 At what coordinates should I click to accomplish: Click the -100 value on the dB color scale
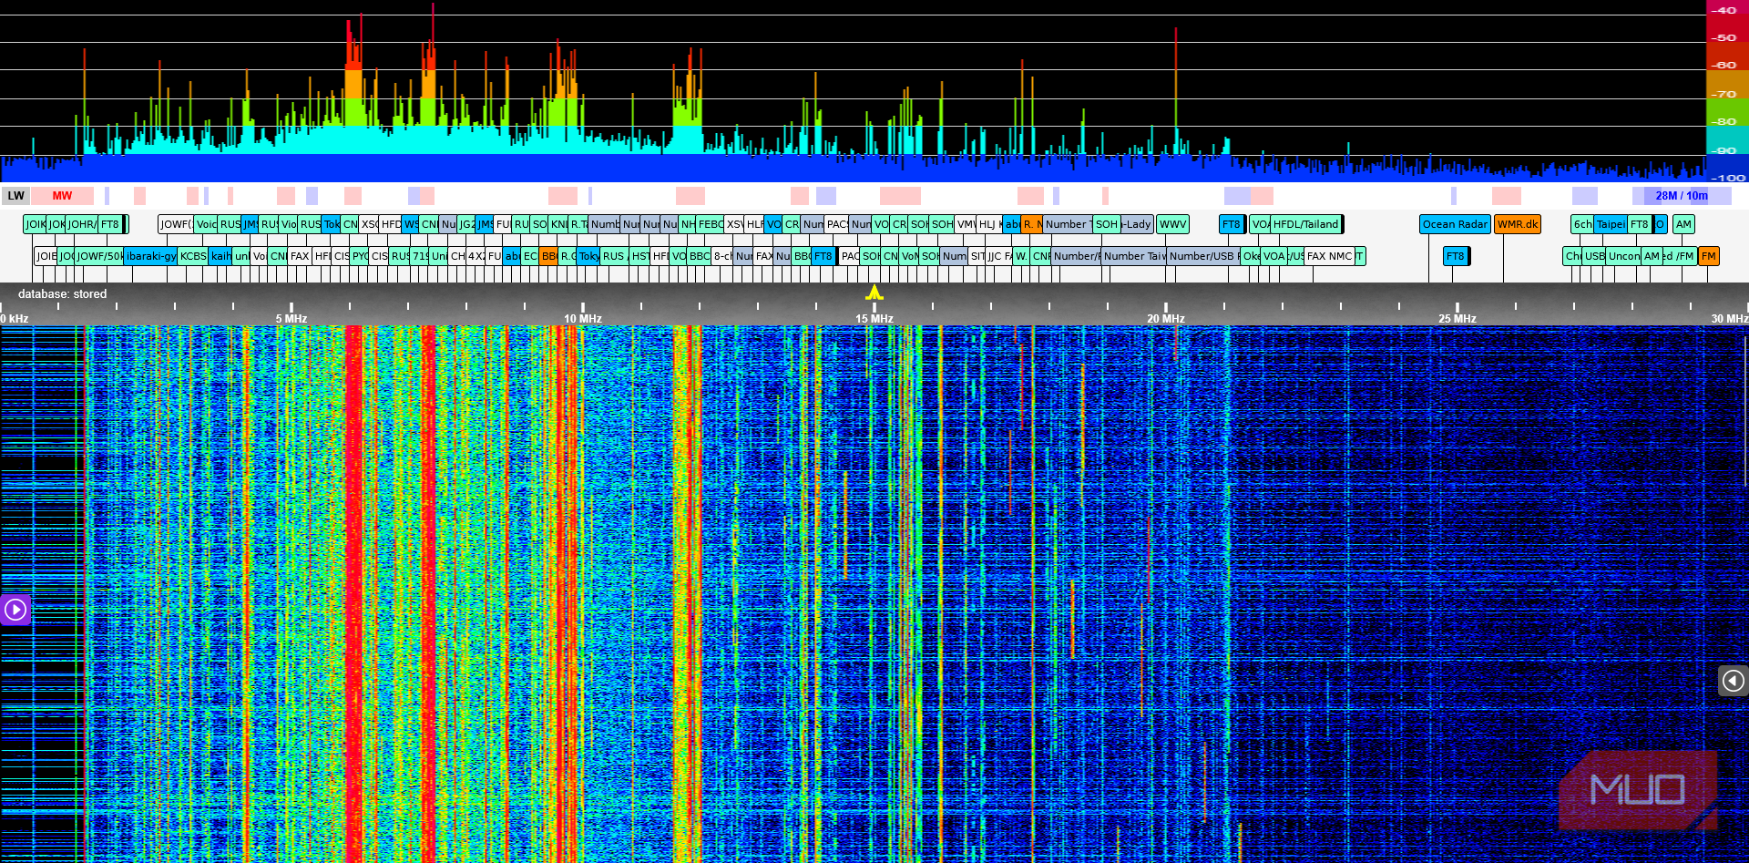[x=1727, y=178]
